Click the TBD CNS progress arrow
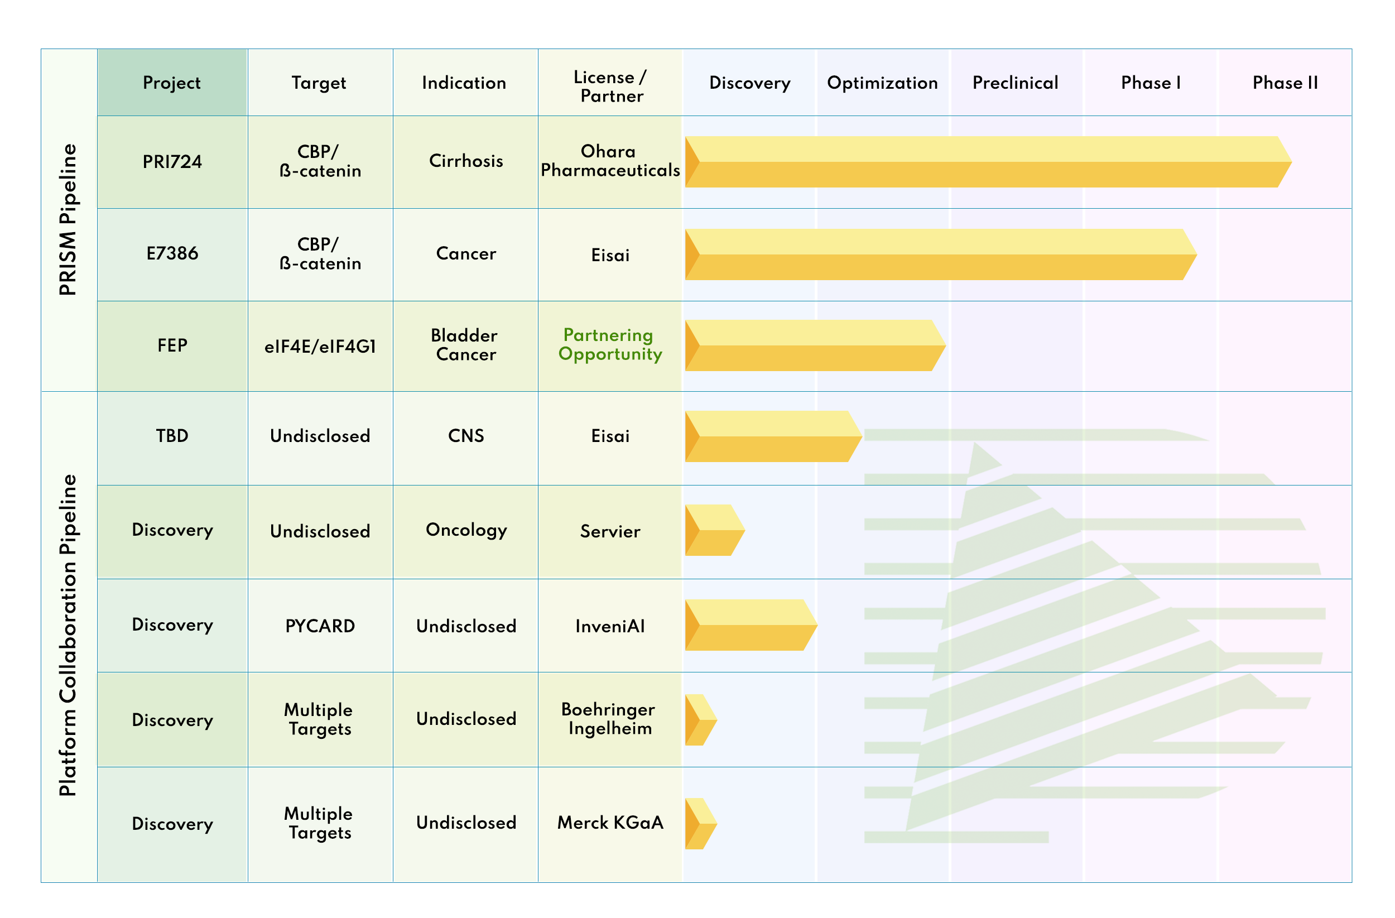Viewport: 1395px width, 918px height. click(x=774, y=436)
